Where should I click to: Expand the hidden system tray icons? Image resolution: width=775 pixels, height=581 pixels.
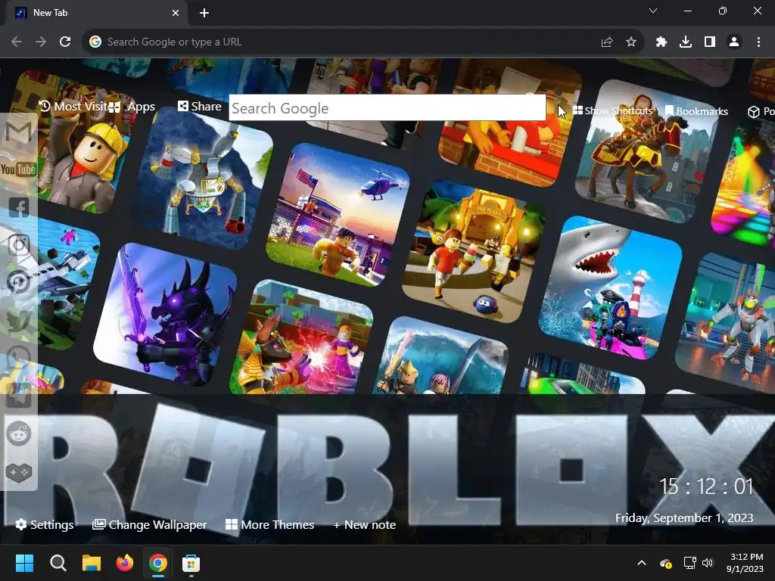(x=642, y=563)
